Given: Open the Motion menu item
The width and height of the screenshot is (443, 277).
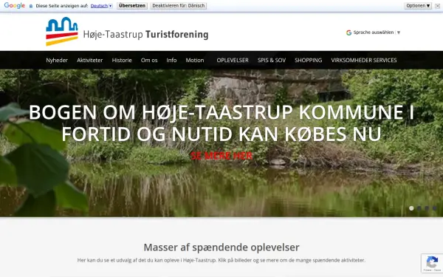Looking at the screenshot, I should [195, 61].
